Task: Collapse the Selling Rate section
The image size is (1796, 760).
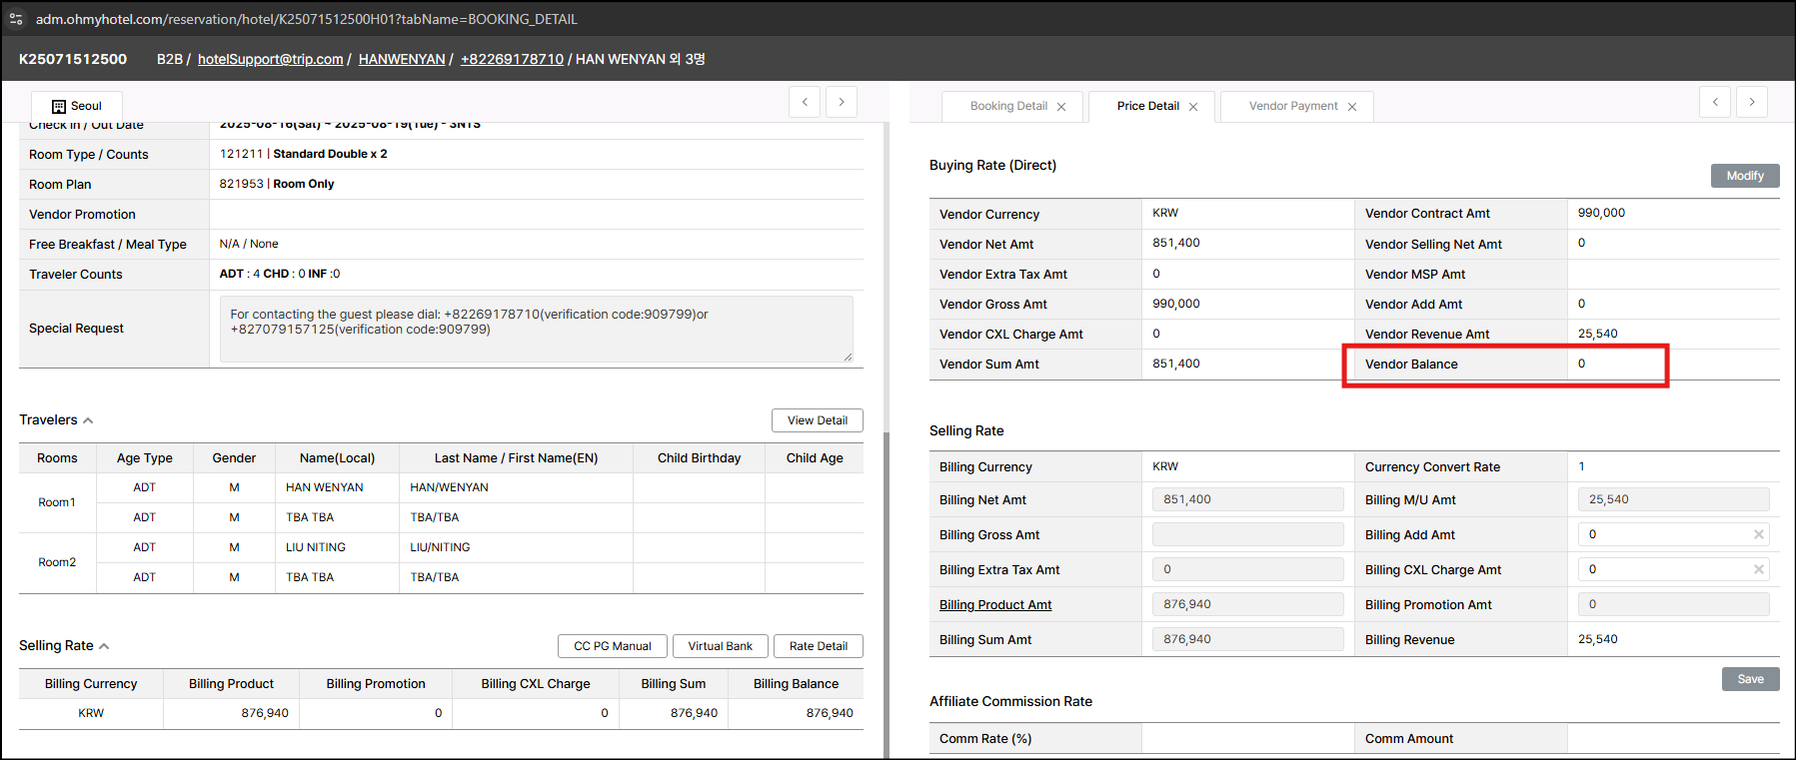Action: [104, 646]
